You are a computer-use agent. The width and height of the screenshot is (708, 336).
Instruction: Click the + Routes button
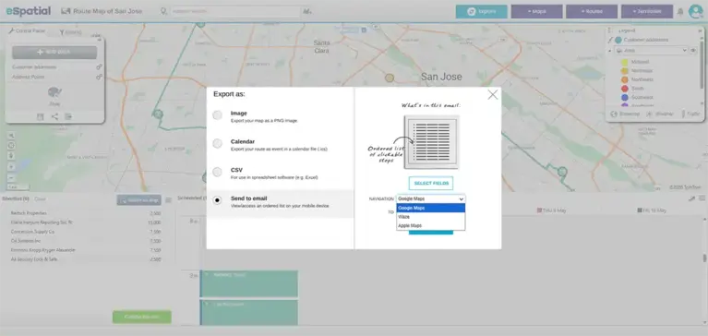coord(592,11)
